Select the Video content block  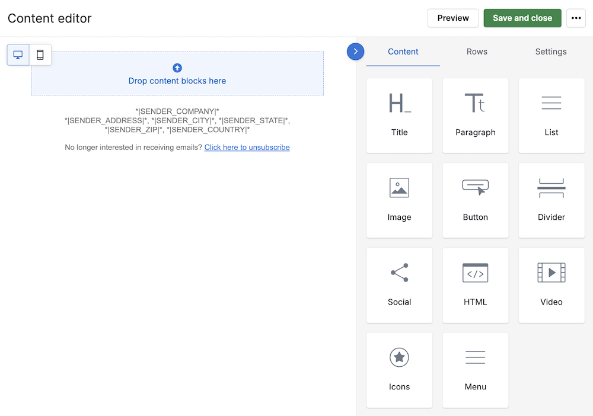tap(551, 285)
